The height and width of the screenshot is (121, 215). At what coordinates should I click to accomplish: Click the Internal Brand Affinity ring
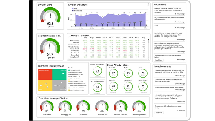click(97, 71)
